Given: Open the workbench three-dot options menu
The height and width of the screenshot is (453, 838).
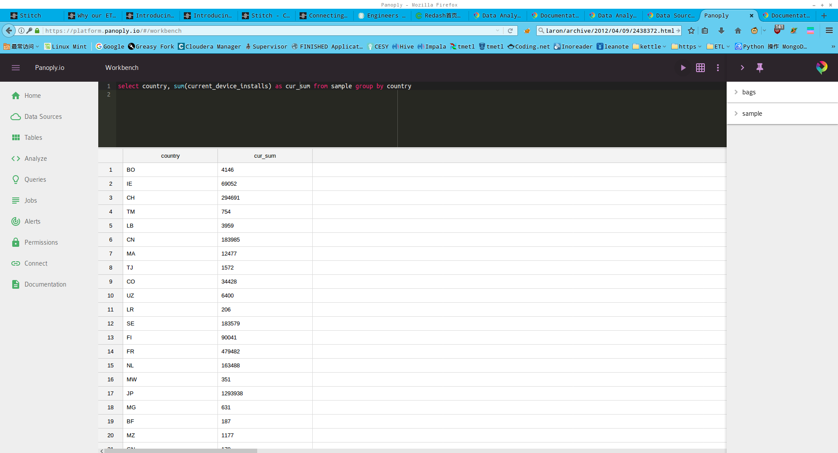Looking at the screenshot, I should coord(718,68).
